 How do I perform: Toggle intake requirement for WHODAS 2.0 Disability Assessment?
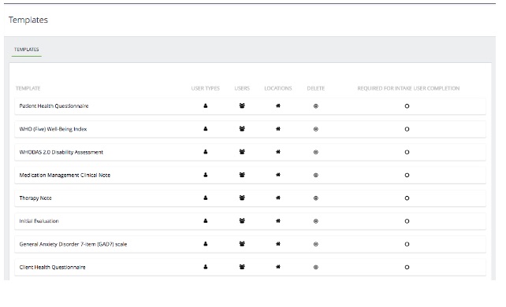tap(407, 152)
